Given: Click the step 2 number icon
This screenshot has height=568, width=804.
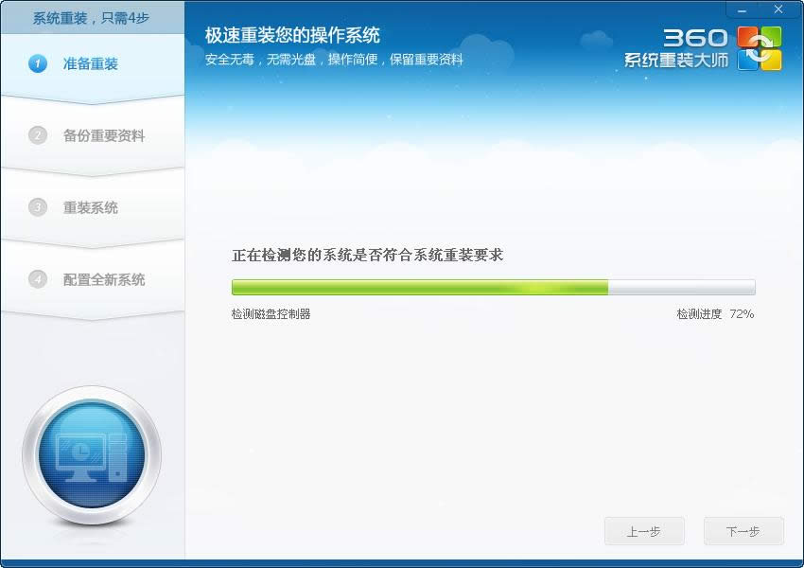Looking at the screenshot, I should click(x=38, y=135).
